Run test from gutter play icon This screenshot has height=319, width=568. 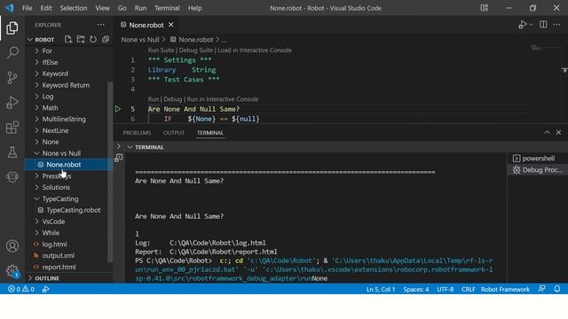[118, 108]
